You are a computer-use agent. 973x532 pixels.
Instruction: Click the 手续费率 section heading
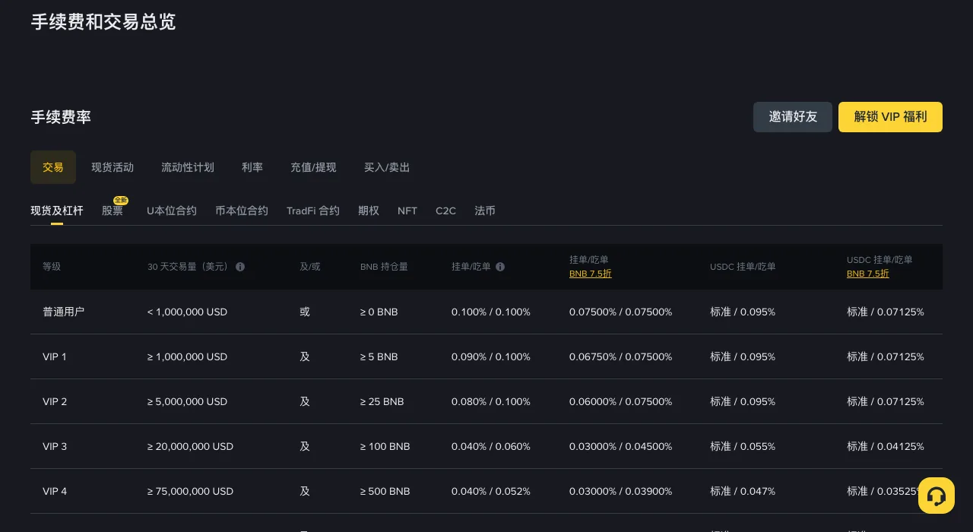pos(61,117)
